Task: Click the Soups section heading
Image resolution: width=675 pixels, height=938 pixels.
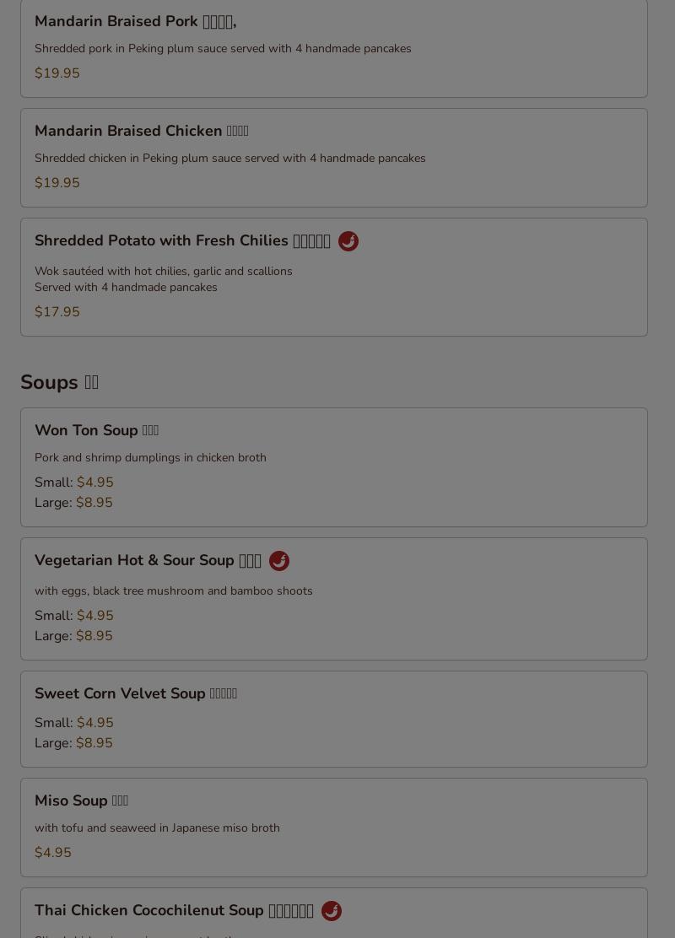Action: click(59, 383)
